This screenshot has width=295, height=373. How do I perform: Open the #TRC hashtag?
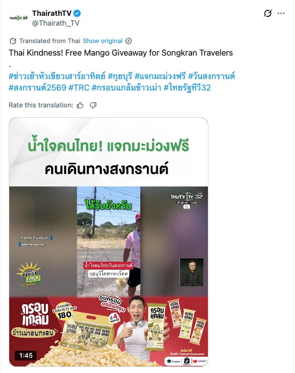tap(79, 88)
